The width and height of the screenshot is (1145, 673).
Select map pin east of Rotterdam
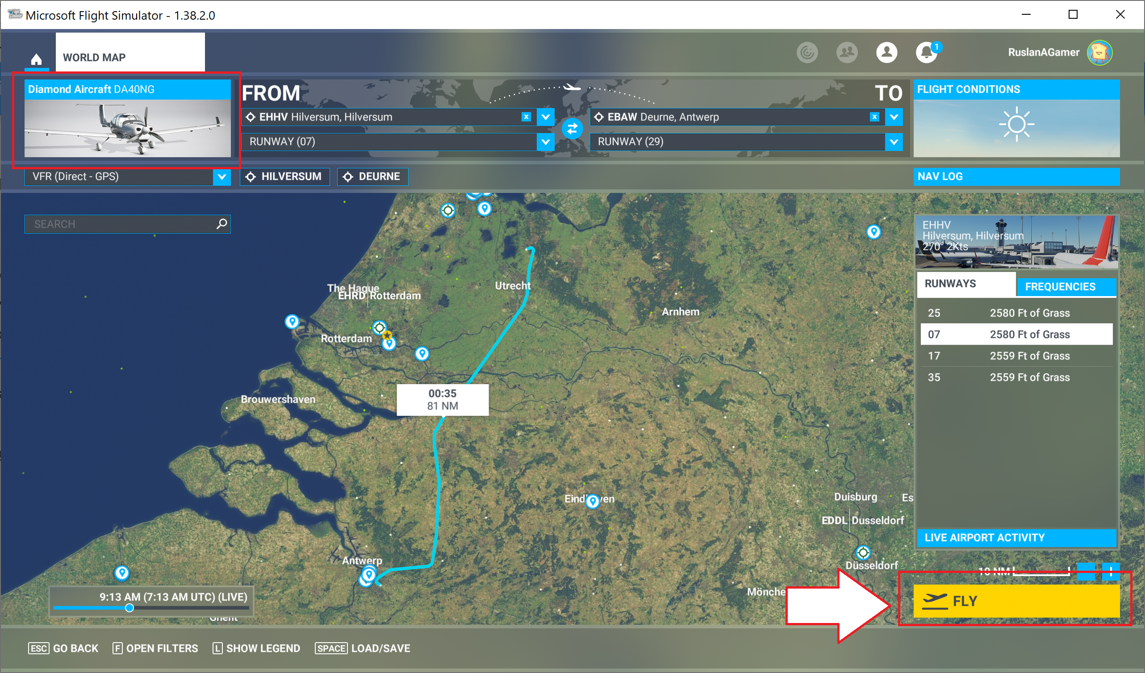(422, 353)
